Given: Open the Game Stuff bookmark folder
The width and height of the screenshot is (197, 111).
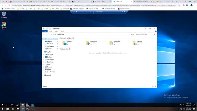Looking at the screenshot, I should 65,9.
